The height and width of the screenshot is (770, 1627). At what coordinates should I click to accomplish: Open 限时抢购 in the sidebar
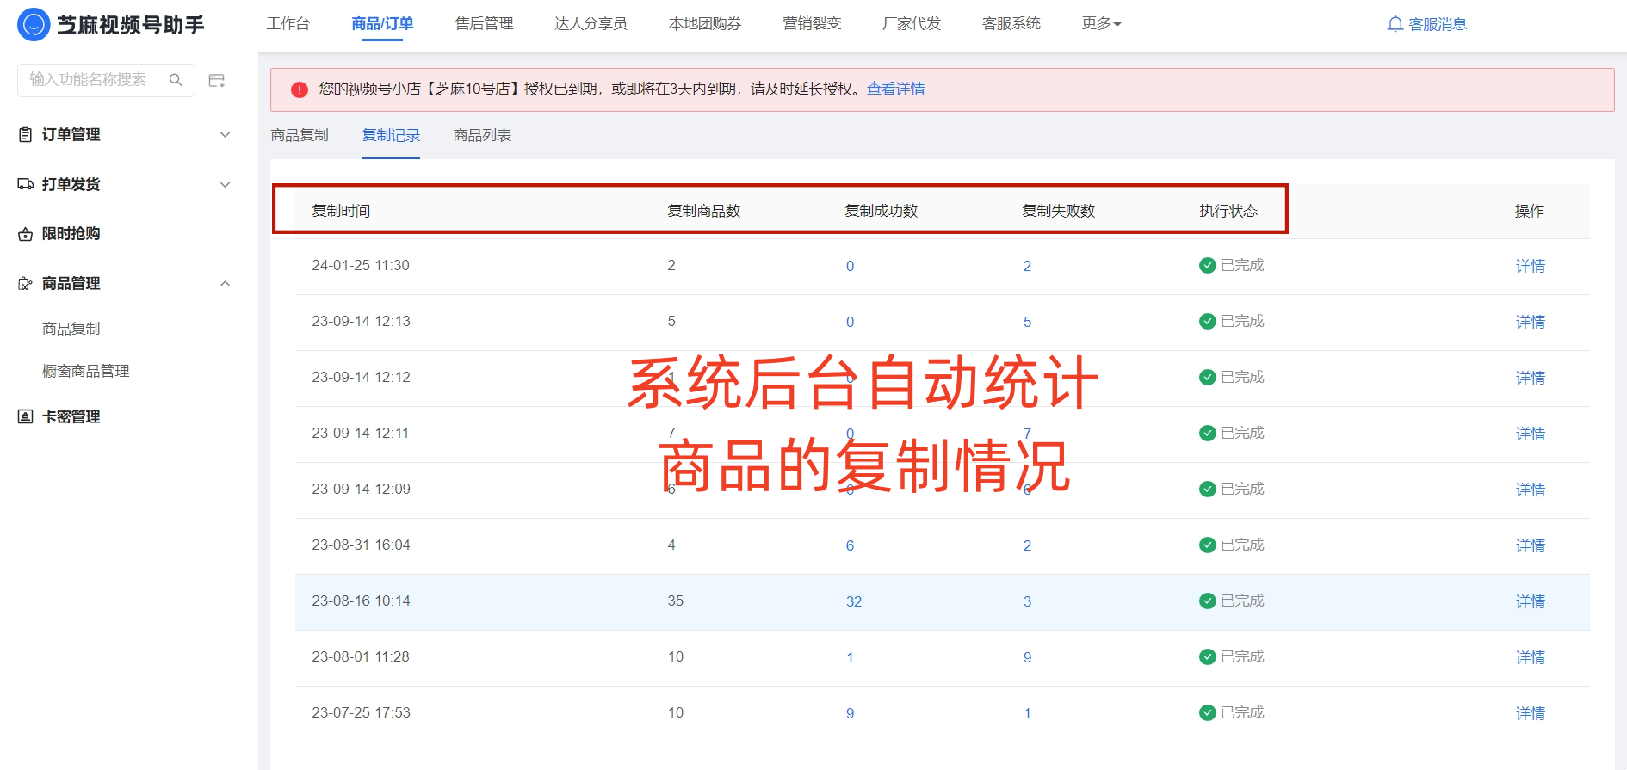click(x=71, y=234)
